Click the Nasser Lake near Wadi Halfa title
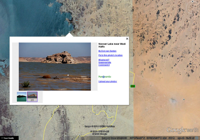 click(x=112, y=45)
